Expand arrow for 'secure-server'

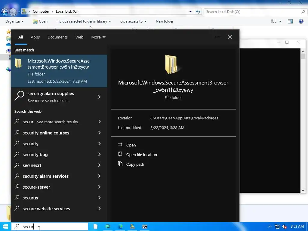tap(99, 187)
